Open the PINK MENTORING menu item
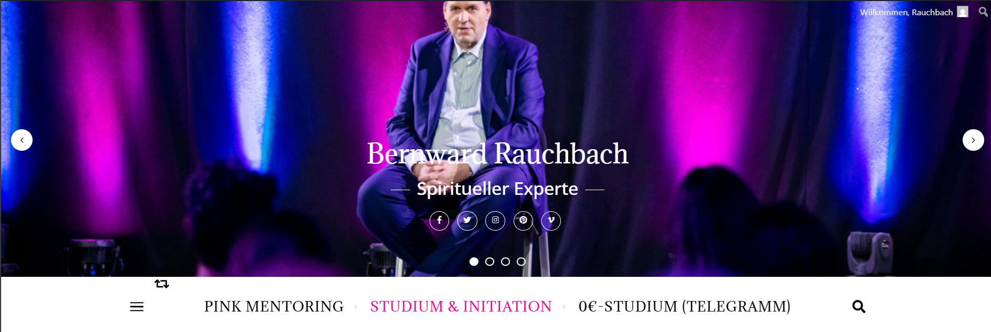Screen dimensions: 991x332 click(274, 306)
